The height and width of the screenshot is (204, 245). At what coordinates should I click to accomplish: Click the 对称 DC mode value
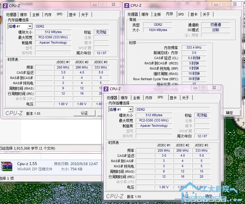[216, 30]
